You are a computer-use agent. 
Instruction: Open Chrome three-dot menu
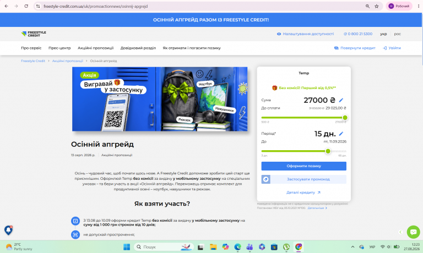(419, 6)
